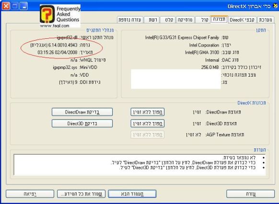This screenshot has height=204, width=279.
Task: Open the קול (Sound) tab
Action: (x=202, y=20)
